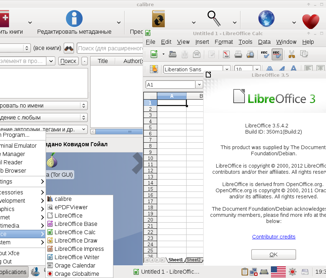326x278 pixels.
Task: Click the Edit File icon in Calc toolbar
Action: 212,54
